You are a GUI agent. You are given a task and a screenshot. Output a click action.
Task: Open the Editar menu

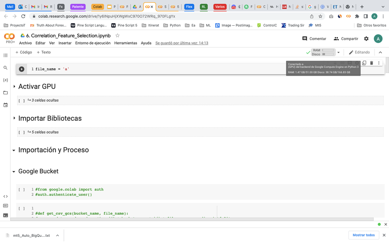point(40,43)
